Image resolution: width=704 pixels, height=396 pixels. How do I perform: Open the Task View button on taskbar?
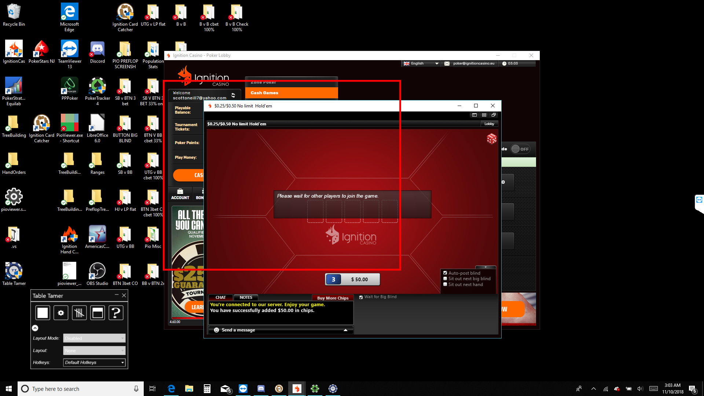click(x=153, y=389)
